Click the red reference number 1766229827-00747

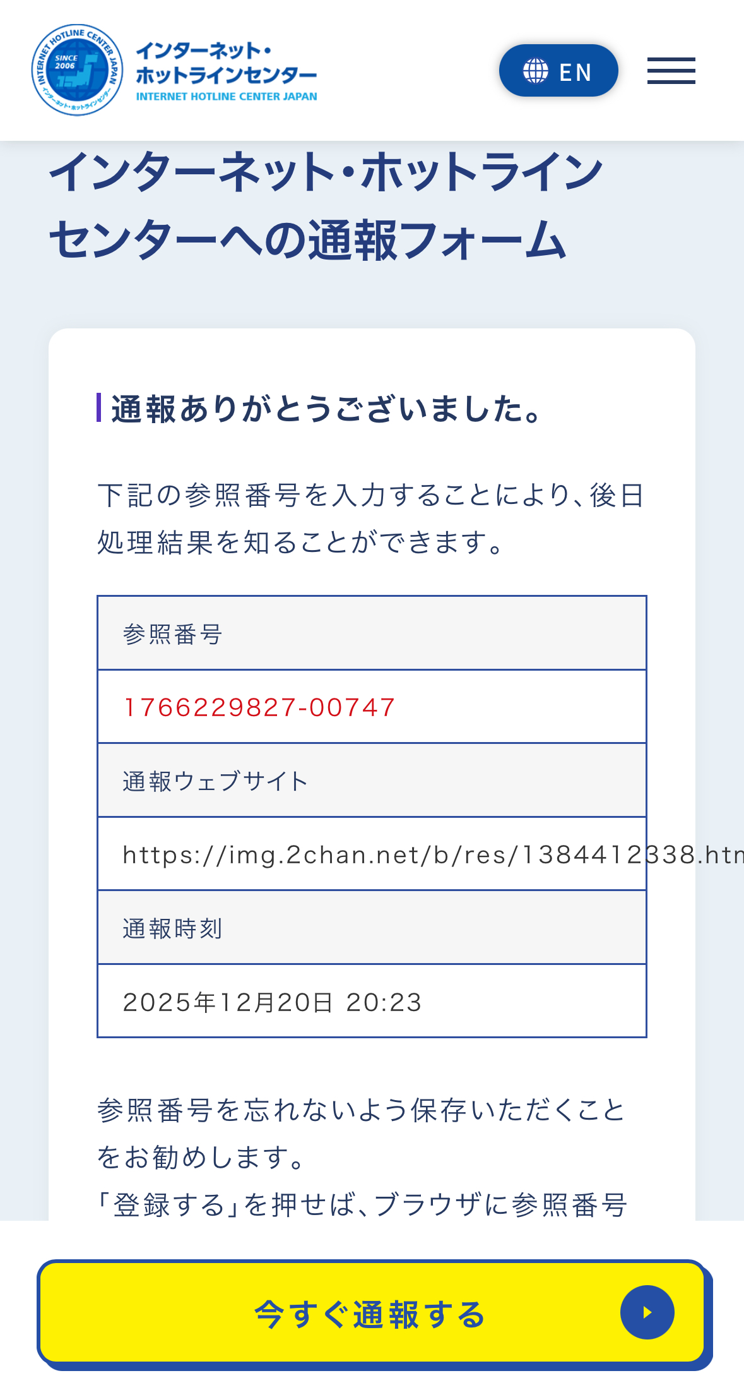pyautogui.click(x=259, y=707)
